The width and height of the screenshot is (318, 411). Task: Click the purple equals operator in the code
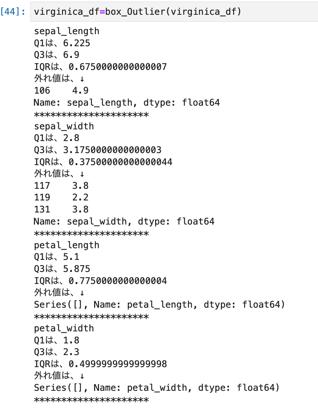click(102, 12)
